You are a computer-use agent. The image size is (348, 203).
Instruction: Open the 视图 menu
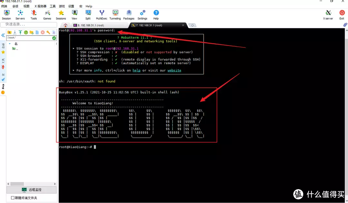tap(26, 6)
